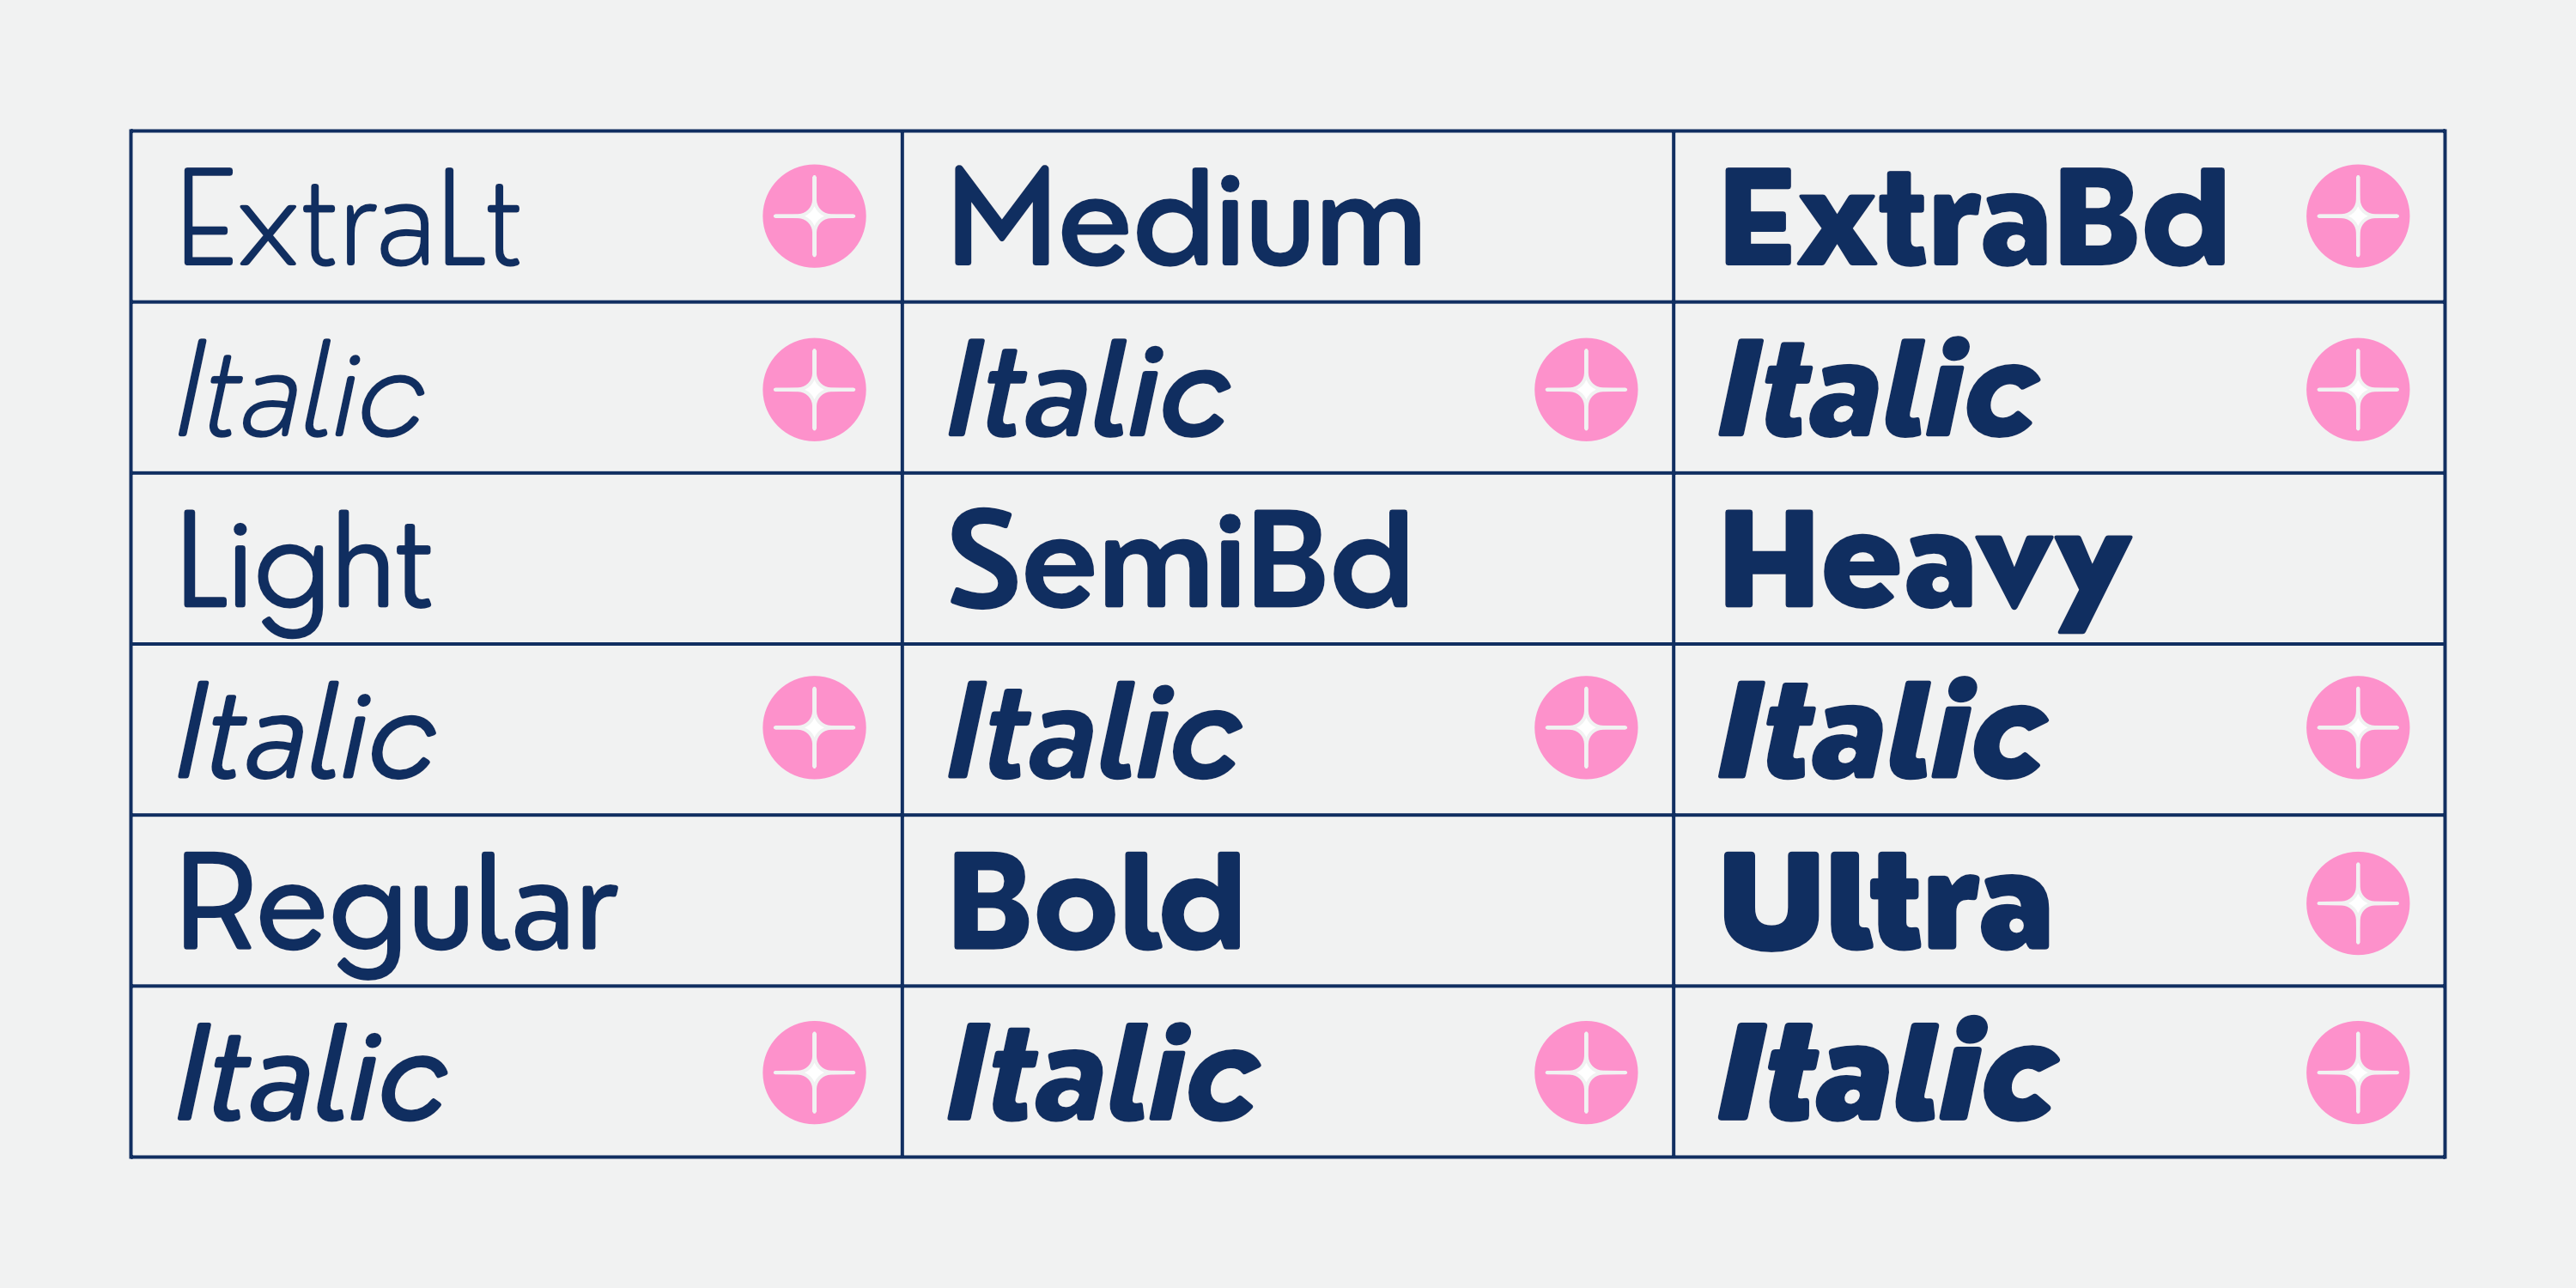Click the sparkle icon for Ultra Italic
The image size is (2576, 1288).
2357,1072
